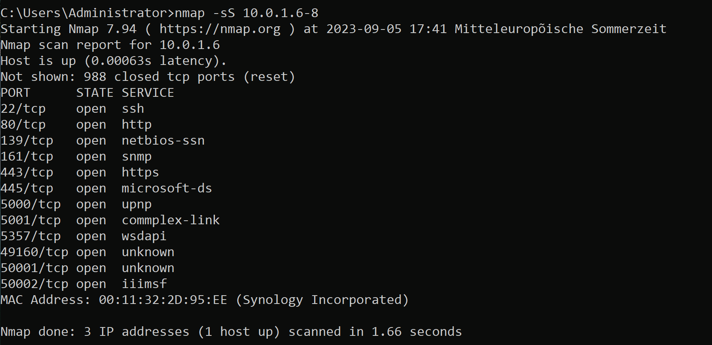This screenshot has height=345, width=712.
Task: Click the 22/tcp port entry
Action: click(23, 109)
